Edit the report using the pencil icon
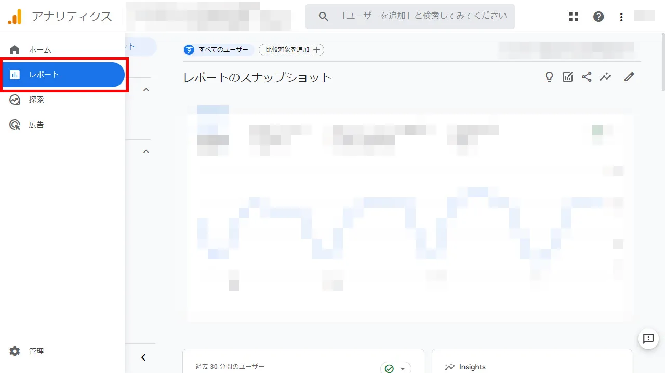Image resolution: width=665 pixels, height=373 pixels. 629,77
